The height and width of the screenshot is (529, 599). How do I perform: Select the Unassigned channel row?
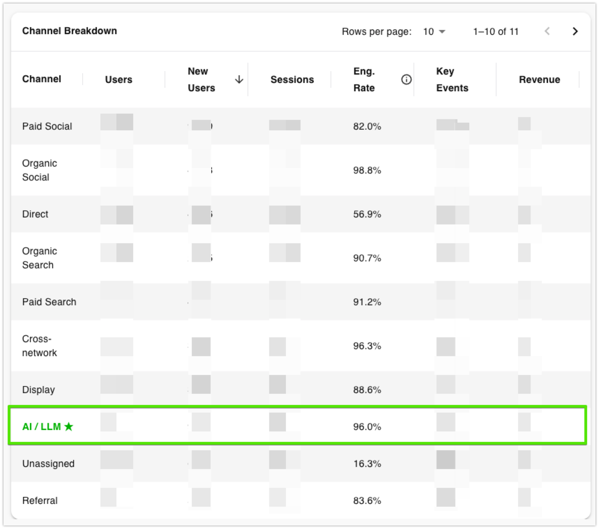click(x=48, y=463)
